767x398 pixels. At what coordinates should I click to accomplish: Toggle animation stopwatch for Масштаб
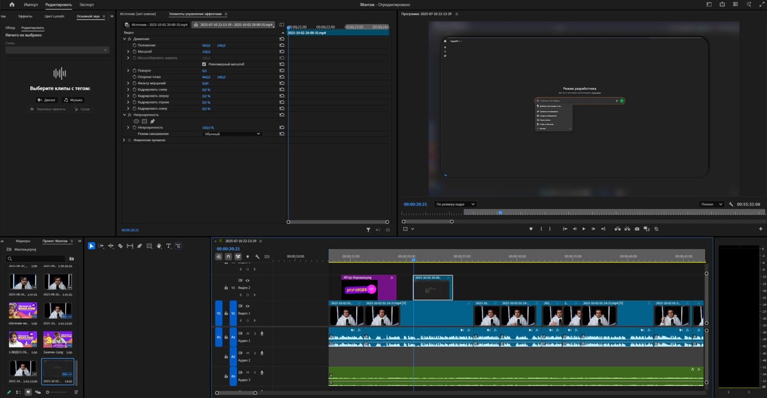coord(134,52)
